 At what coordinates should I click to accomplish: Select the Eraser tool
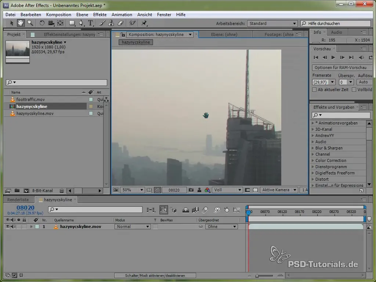[120, 23]
